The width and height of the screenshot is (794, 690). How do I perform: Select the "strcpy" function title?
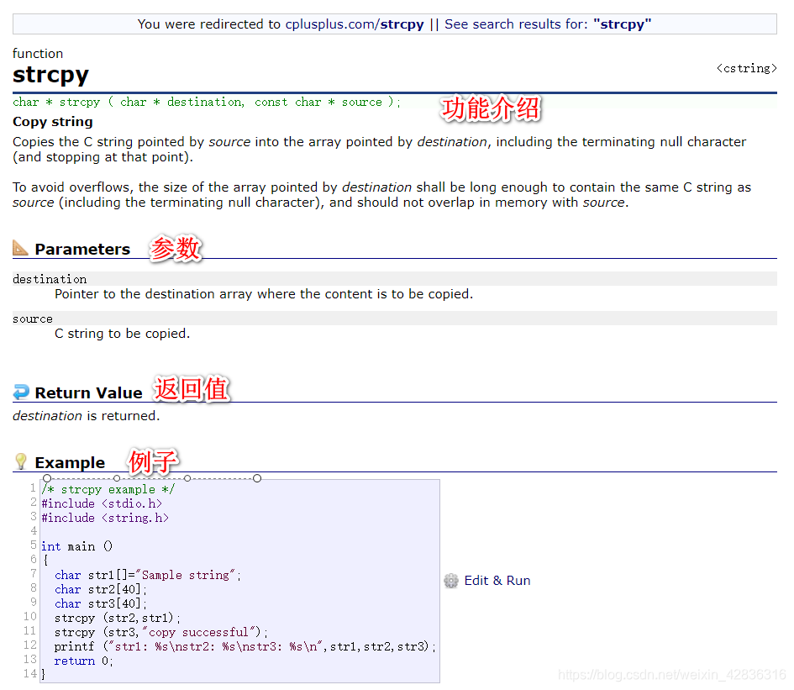point(50,75)
